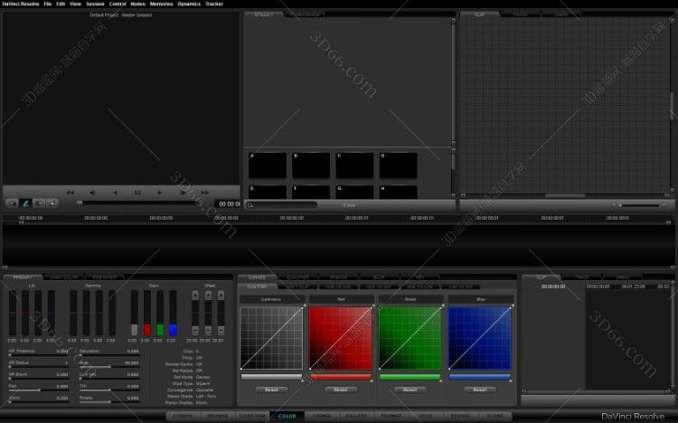The image size is (678, 423).
Task: Switch to the REVIVAL page tab
Action: point(460,416)
